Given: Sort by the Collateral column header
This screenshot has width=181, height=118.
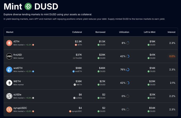Looking at the screenshot, I should tap(77, 32).
